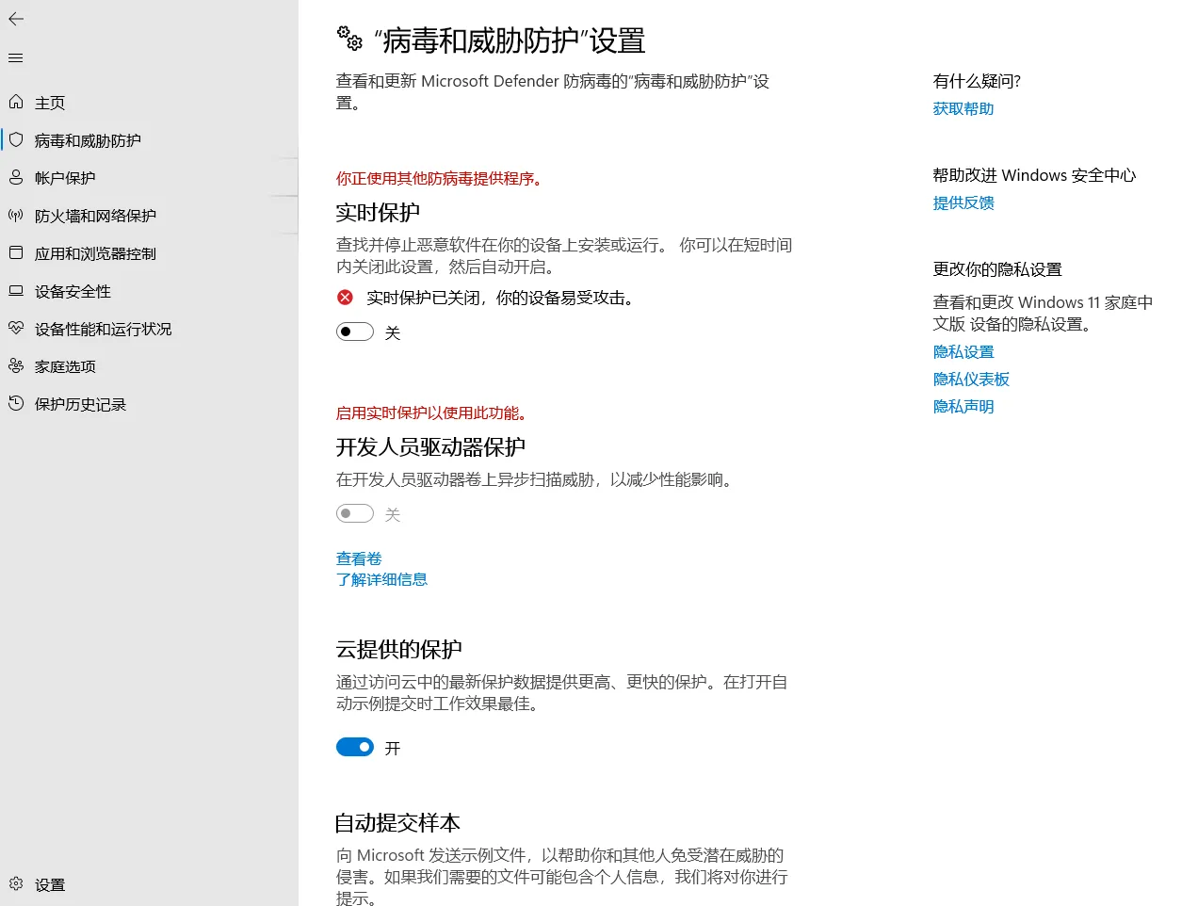Click the 获取帮助 help link
This screenshot has width=1198, height=906.
point(963,108)
